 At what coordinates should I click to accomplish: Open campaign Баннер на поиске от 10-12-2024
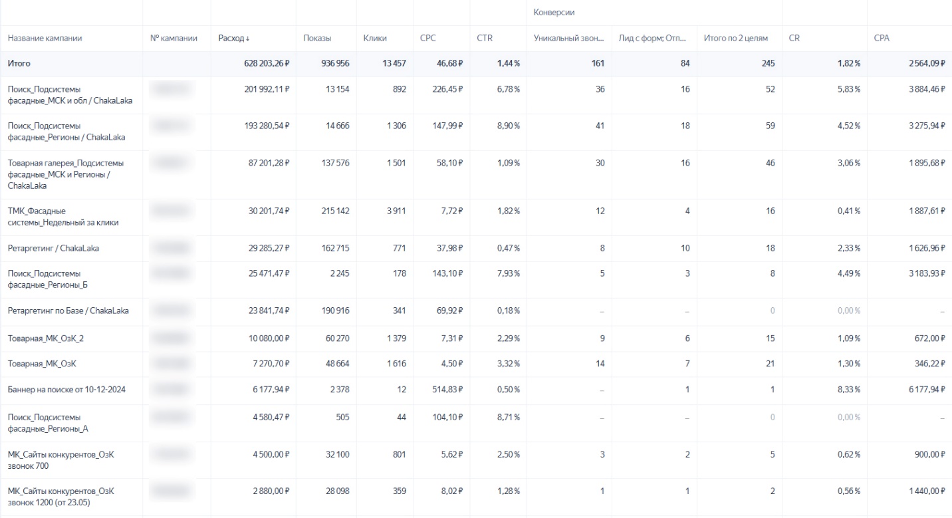(x=66, y=390)
